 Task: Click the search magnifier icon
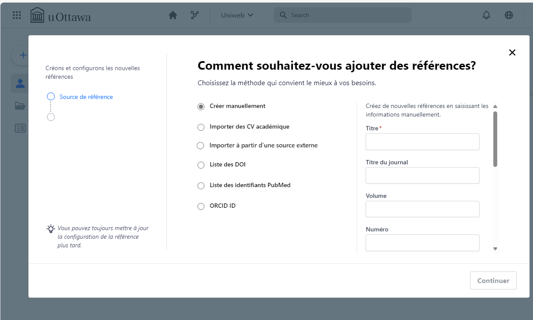[283, 15]
